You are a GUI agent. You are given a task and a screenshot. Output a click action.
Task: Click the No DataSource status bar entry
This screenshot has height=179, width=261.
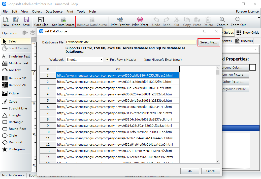(x=13, y=175)
